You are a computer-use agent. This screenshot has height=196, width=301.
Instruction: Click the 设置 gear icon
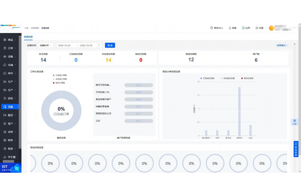pyautogui.click(x=257, y=28)
